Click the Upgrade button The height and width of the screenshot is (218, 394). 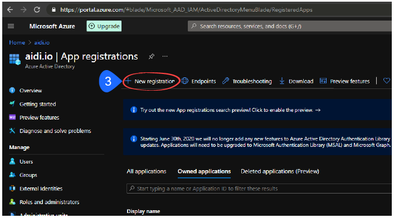pyautogui.click(x=104, y=26)
